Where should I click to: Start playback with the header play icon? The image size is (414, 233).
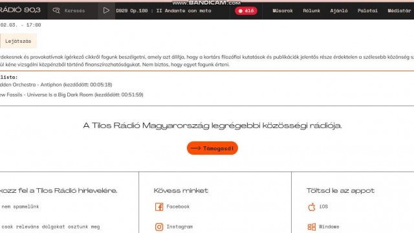[106, 10]
